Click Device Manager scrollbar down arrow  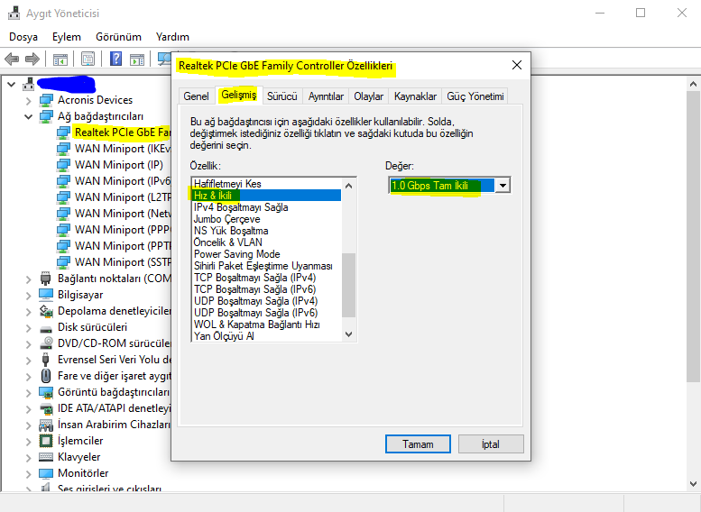[693, 484]
